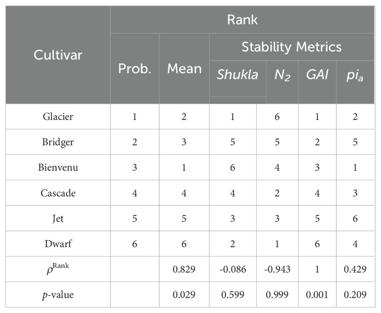This screenshot has width=381, height=313.
Task: Select the Dwarf row label
Action: pyautogui.click(x=58, y=243)
